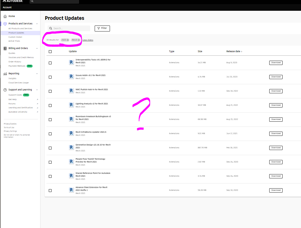Click Revit icon for Interoperability Tools row
The image size is (301, 228).
click(x=71, y=62)
